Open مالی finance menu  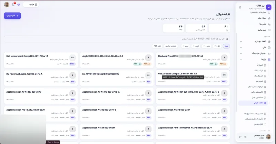[255, 48]
